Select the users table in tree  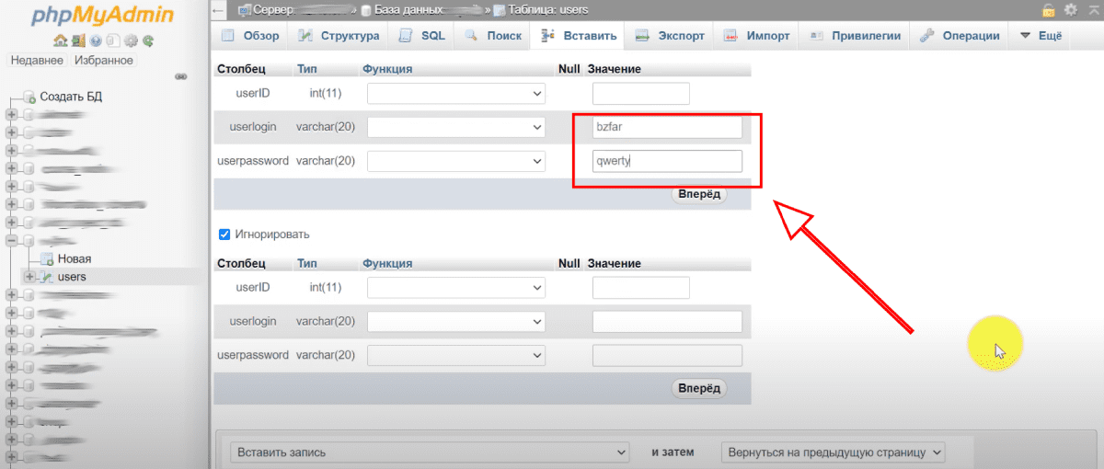click(x=71, y=277)
